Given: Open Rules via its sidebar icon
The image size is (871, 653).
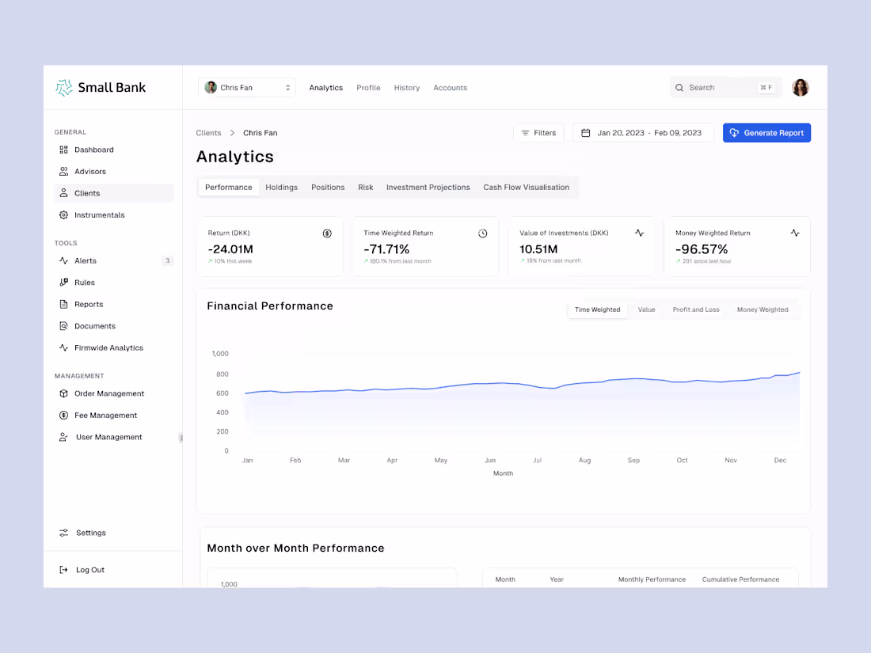Looking at the screenshot, I should click(x=63, y=282).
